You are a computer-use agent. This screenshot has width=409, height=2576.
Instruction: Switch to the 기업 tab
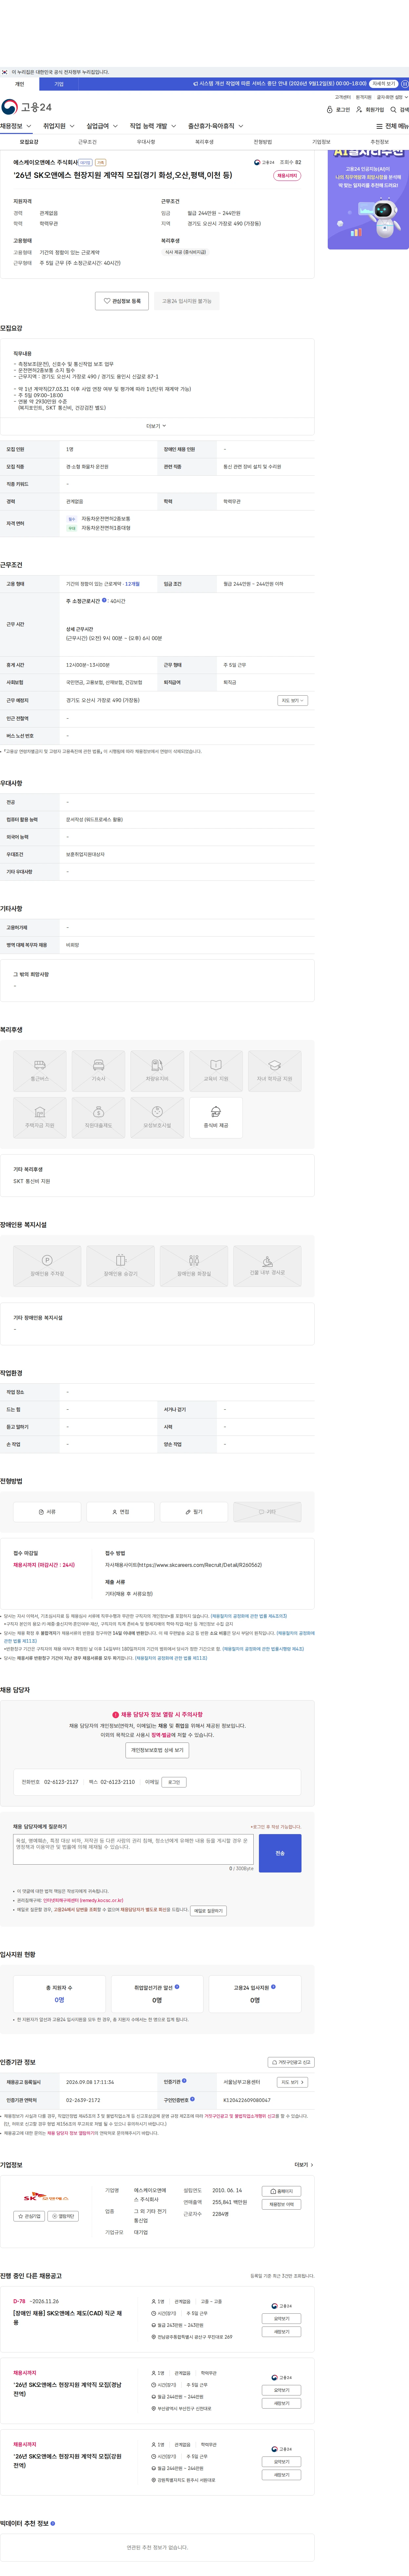(59, 84)
